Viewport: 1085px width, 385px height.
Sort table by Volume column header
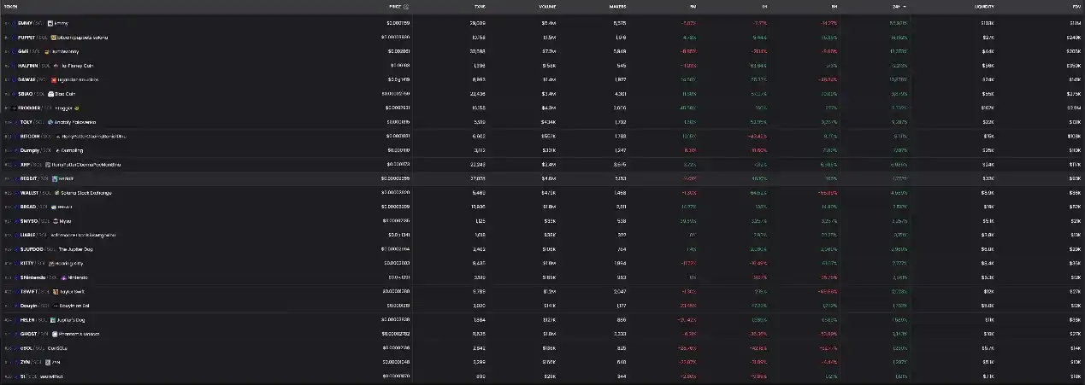pos(547,6)
